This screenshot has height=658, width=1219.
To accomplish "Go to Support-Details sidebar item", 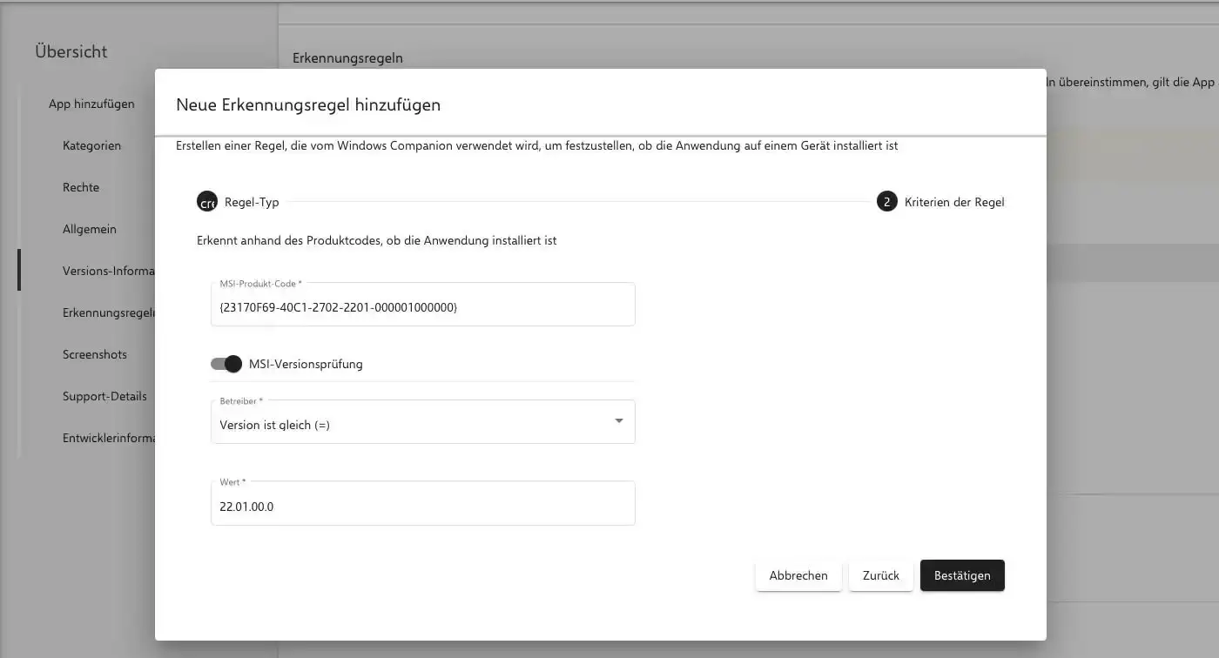I will pyautogui.click(x=104, y=396).
